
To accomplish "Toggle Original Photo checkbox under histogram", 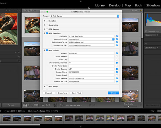I will 146,31.
